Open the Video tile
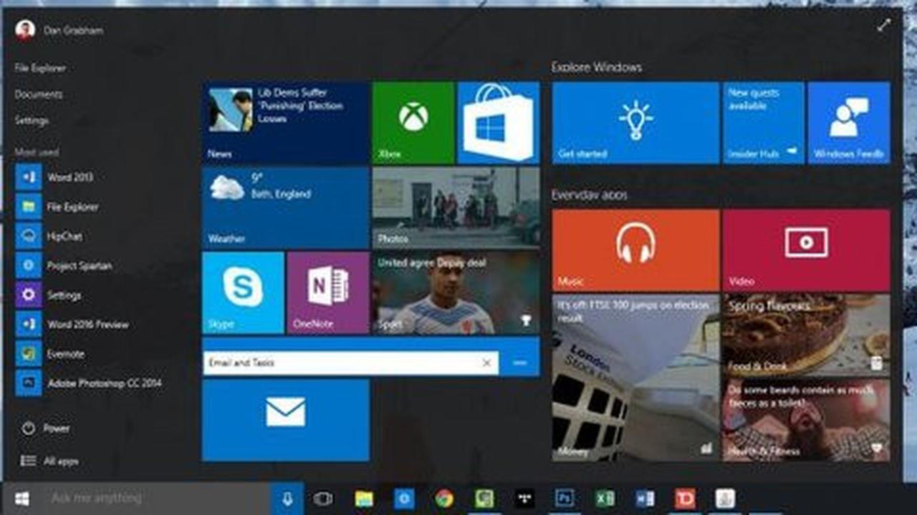The width and height of the screenshot is (917, 515). point(806,250)
